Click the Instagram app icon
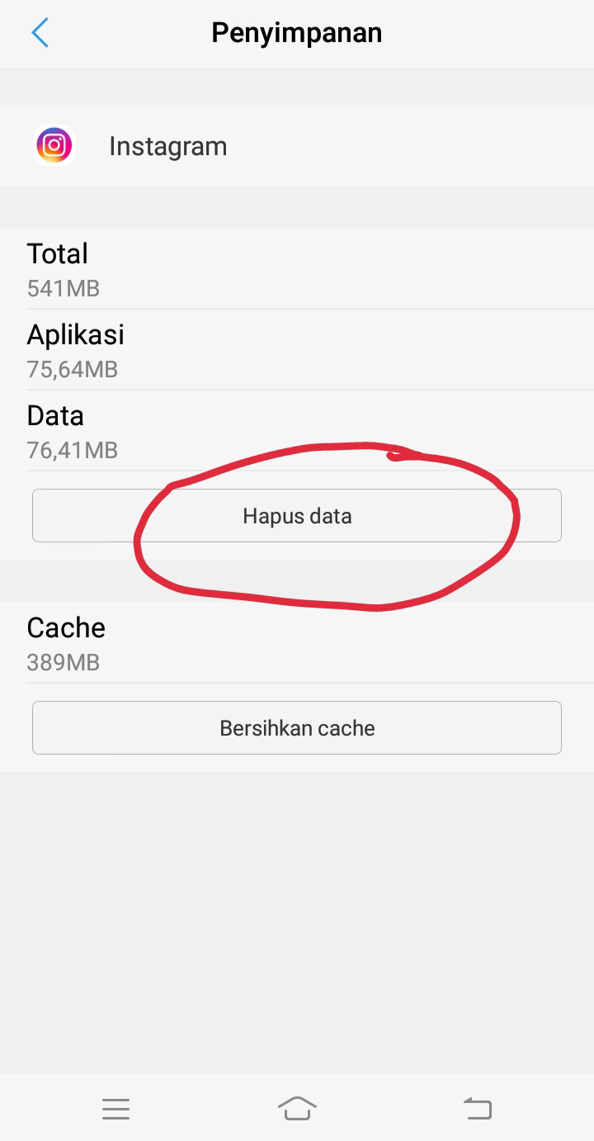Viewport: 594px width, 1141px height. (54, 146)
